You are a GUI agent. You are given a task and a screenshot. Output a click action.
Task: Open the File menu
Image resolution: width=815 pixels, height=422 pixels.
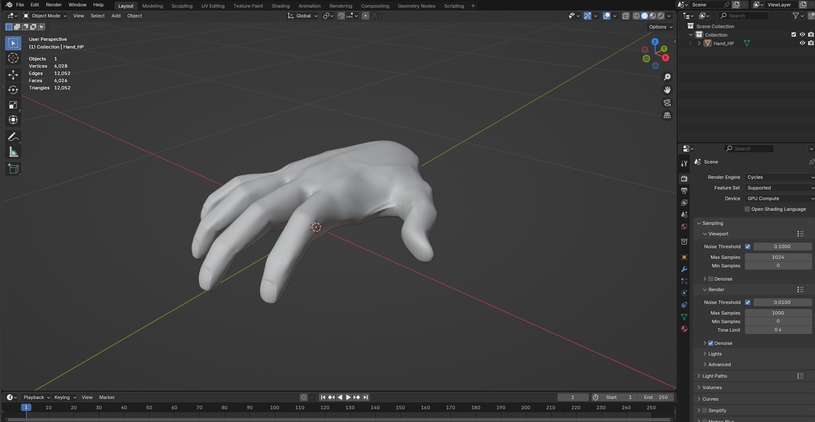point(20,5)
